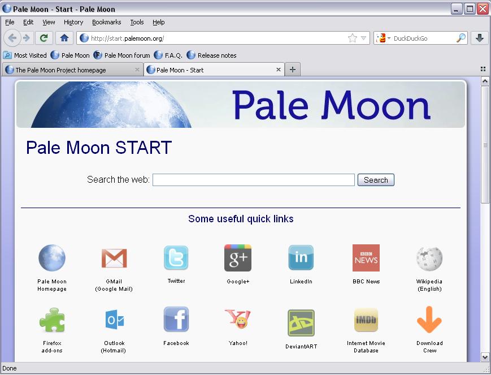The height and width of the screenshot is (375, 491).
Task: Open Google+ via its icon
Action: pos(238,258)
